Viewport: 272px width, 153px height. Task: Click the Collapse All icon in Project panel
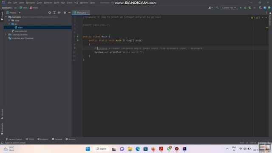(59, 13)
